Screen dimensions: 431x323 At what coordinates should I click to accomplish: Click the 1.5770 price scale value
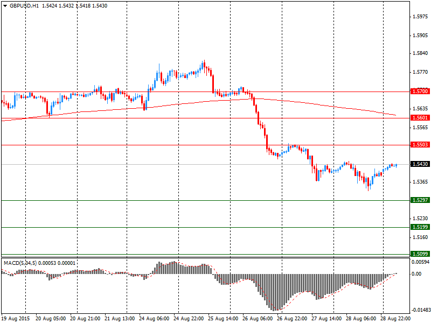(x=420, y=72)
